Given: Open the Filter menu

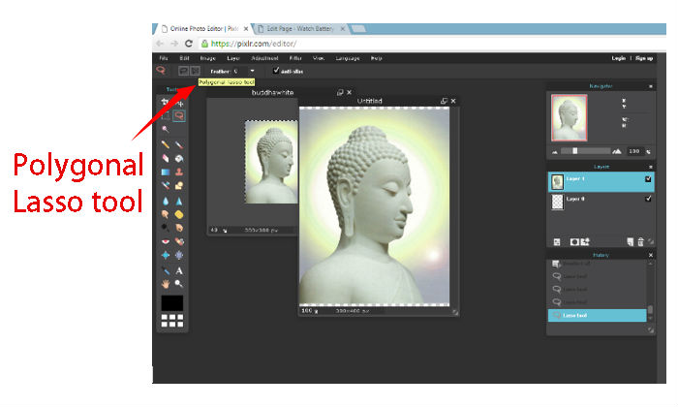Looking at the screenshot, I should [295, 58].
